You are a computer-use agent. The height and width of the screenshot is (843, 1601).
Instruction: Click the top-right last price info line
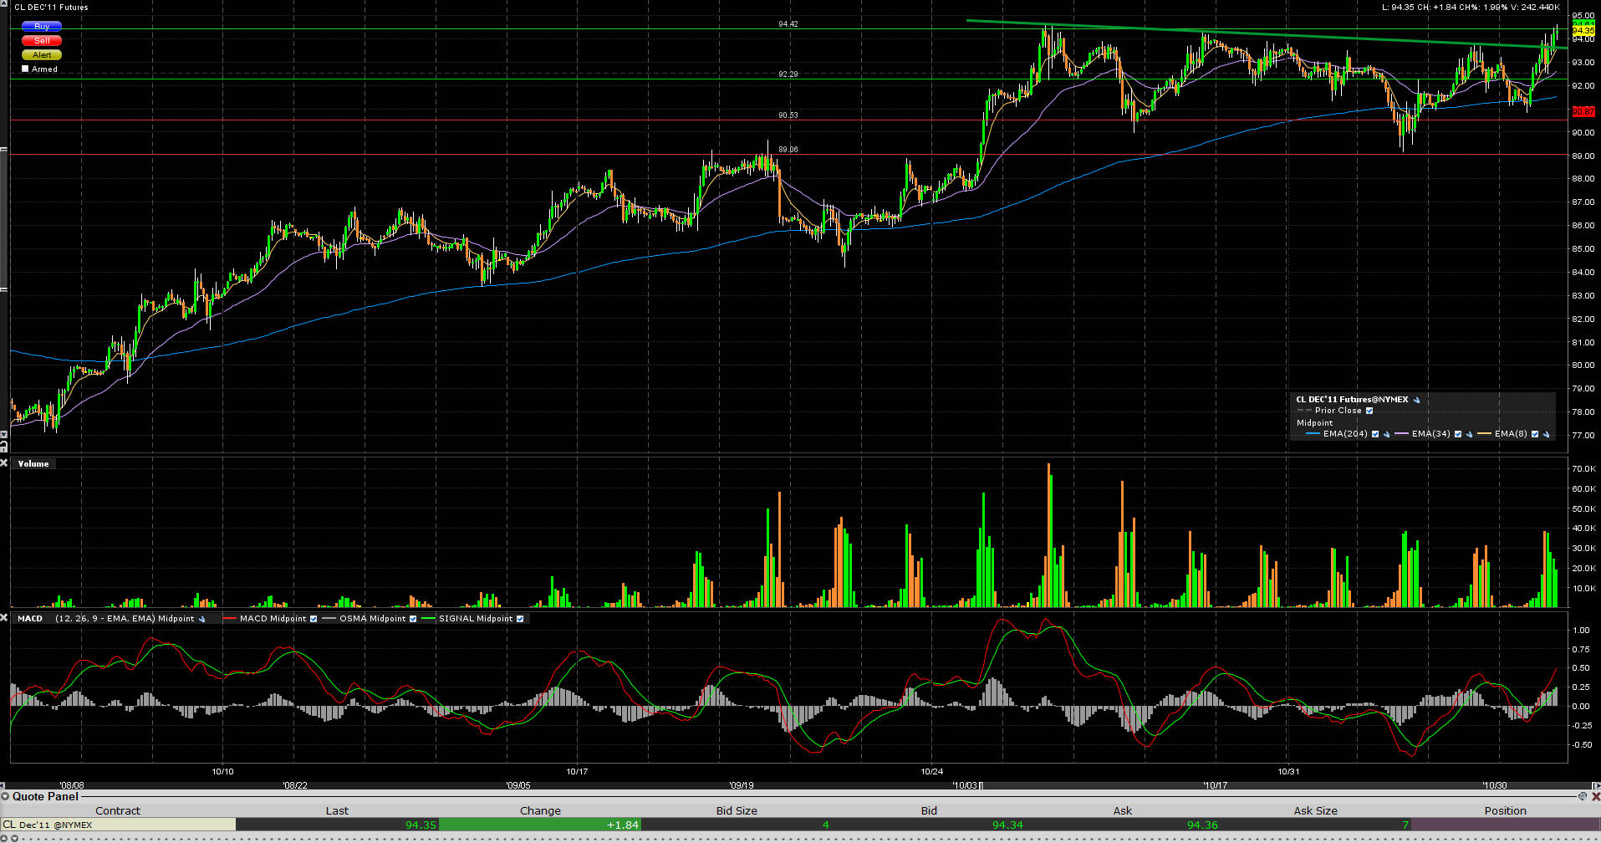pos(1470,8)
